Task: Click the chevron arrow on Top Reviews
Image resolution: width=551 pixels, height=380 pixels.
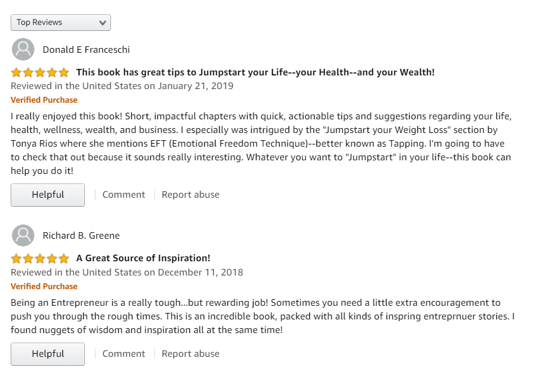Action: pos(103,23)
